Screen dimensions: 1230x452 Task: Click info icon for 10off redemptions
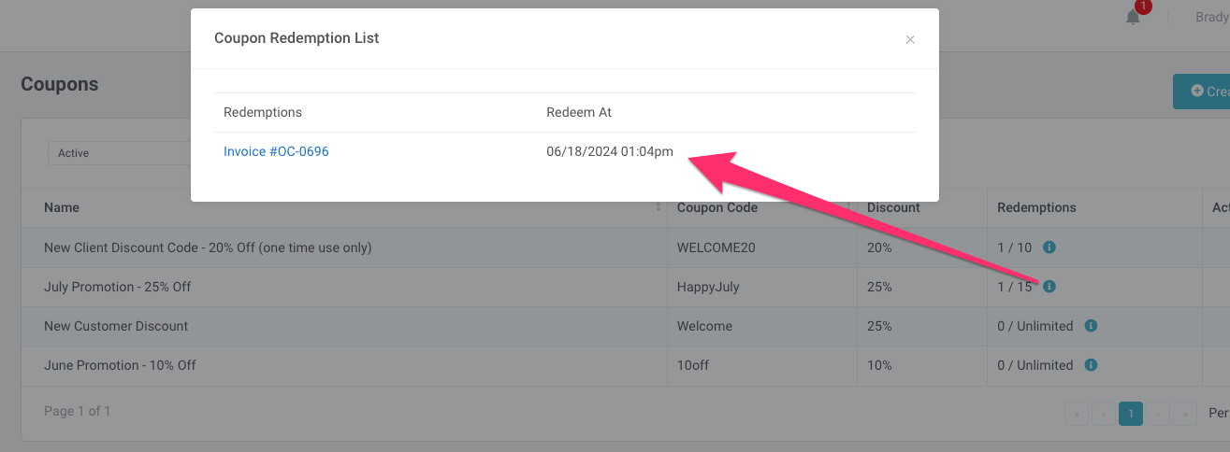(x=1091, y=365)
